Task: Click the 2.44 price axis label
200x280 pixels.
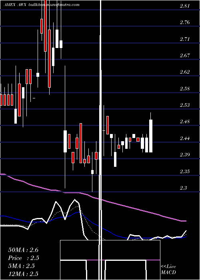Action: [185, 138]
